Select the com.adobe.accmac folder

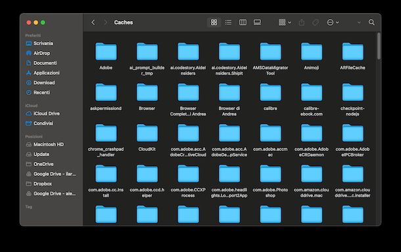271,133
